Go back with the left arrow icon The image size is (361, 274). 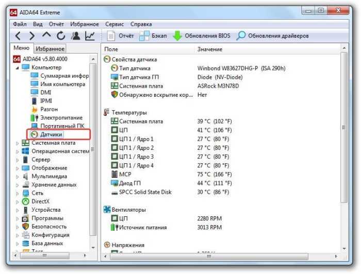[18, 36]
